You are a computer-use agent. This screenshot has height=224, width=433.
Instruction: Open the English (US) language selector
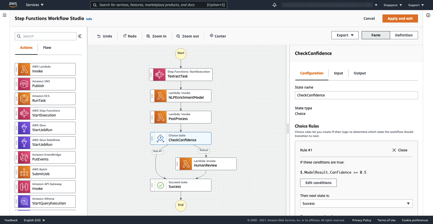pyautogui.click(x=34, y=220)
